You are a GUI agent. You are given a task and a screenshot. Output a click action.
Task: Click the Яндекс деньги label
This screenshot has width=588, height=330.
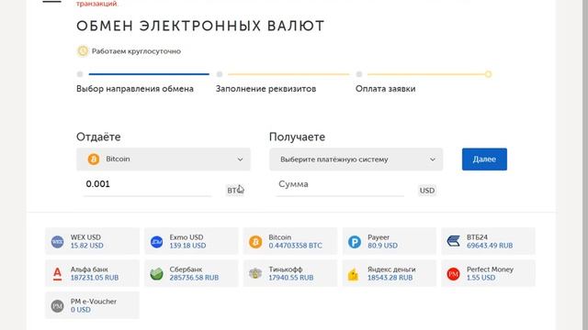point(391,269)
